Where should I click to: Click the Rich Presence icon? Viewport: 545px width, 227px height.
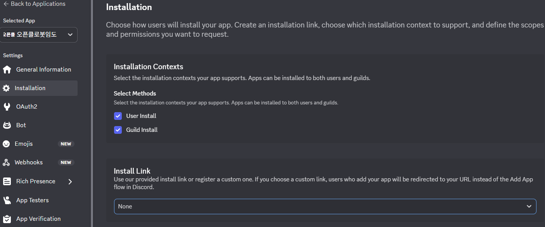(x=7, y=181)
